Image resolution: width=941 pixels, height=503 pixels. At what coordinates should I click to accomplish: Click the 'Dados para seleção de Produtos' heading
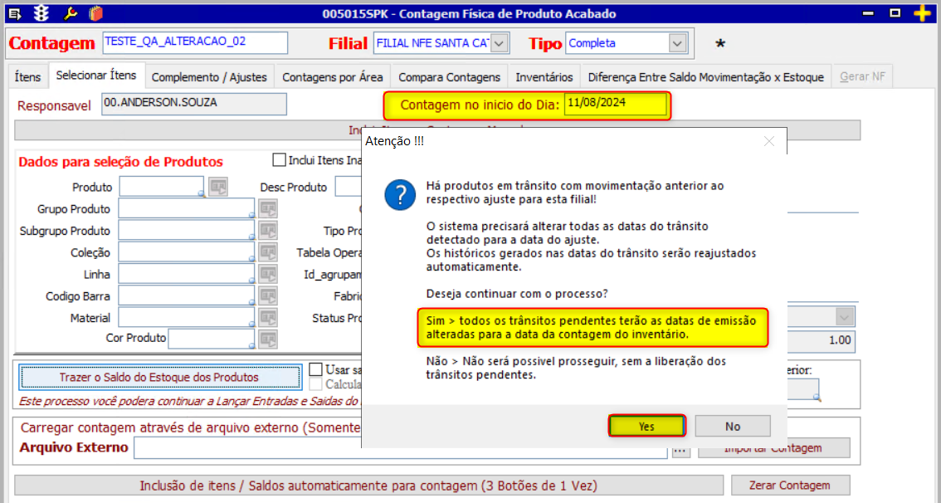120,162
